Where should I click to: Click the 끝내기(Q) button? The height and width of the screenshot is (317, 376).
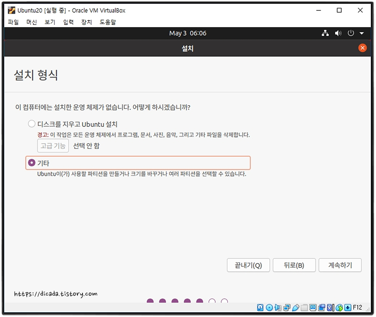tap(248, 265)
